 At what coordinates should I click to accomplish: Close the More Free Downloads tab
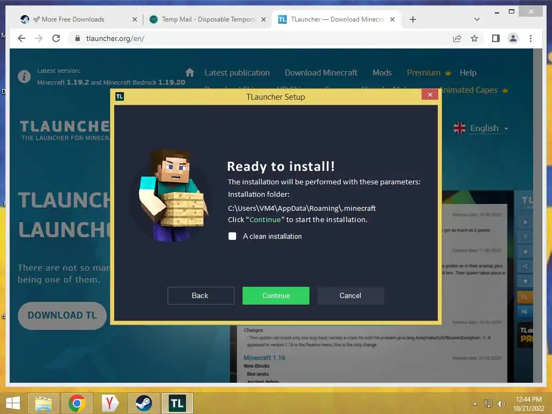[x=134, y=19]
